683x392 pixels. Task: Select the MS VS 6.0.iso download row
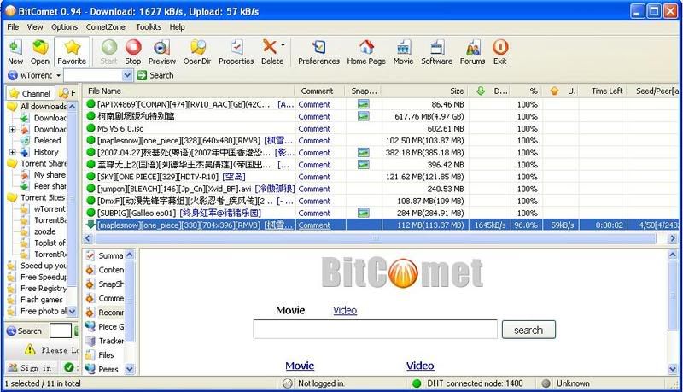pyautogui.click(x=381, y=128)
